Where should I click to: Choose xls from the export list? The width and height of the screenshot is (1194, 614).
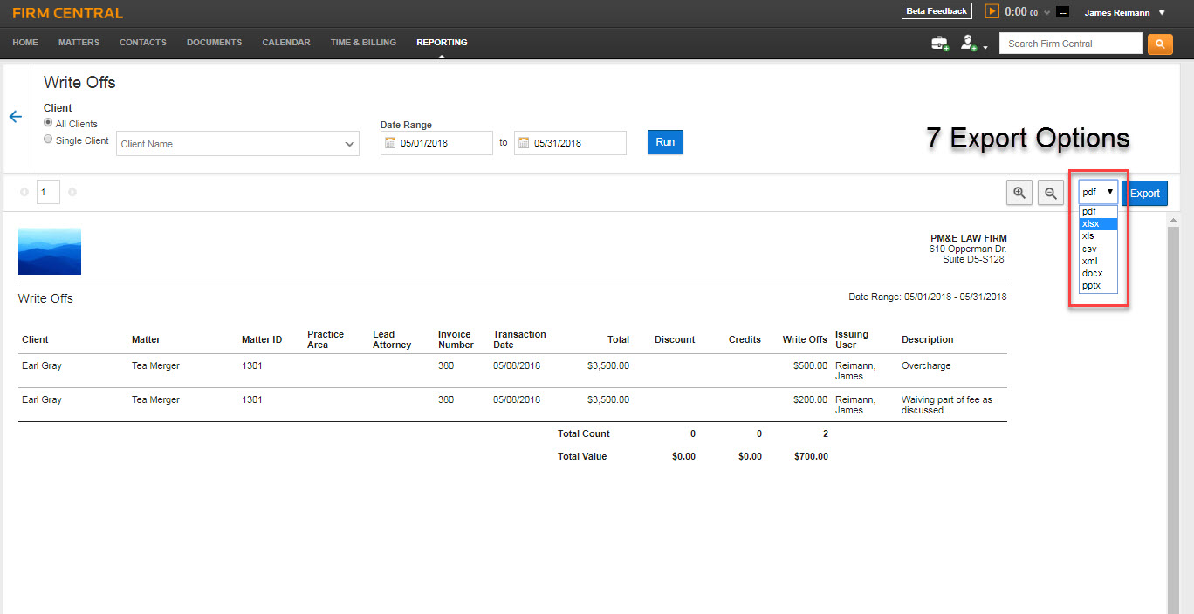point(1098,235)
